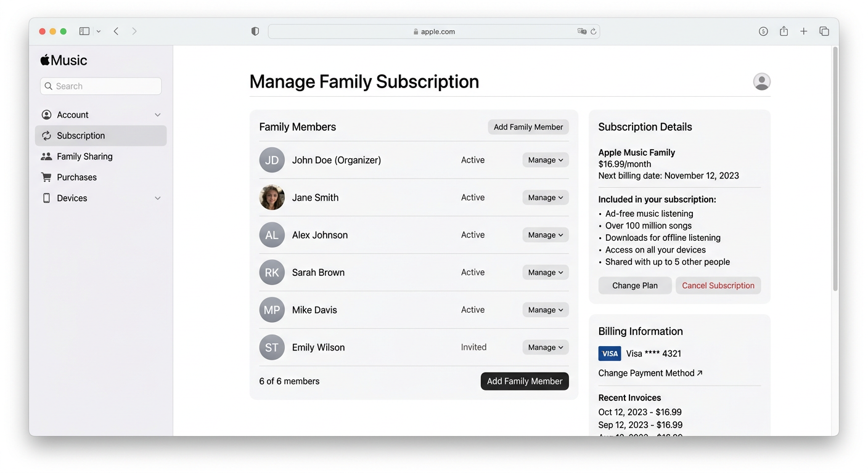Viewport: 868px width, 473px height.
Task: Click the Devices phone icon
Action: pyautogui.click(x=46, y=198)
